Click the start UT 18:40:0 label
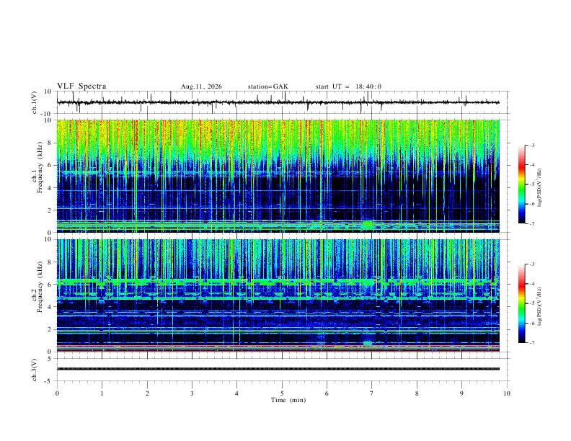 (348, 86)
